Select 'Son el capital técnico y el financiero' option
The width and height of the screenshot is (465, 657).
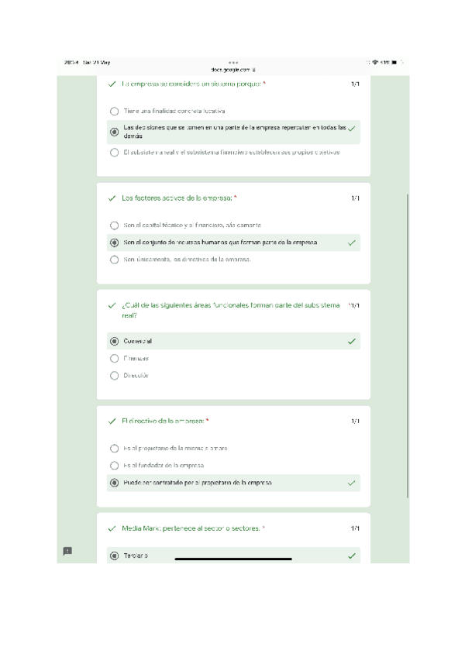coord(115,225)
